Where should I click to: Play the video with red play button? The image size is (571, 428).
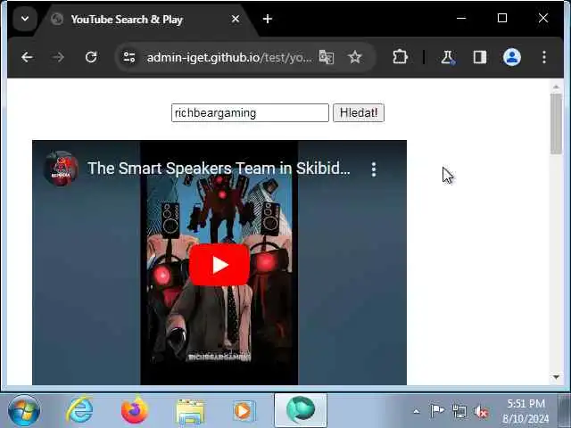[x=219, y=265]
